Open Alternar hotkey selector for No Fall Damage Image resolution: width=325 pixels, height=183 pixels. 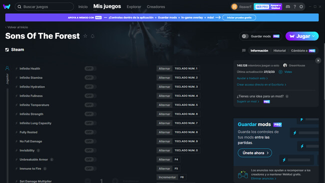pos(164,141)
